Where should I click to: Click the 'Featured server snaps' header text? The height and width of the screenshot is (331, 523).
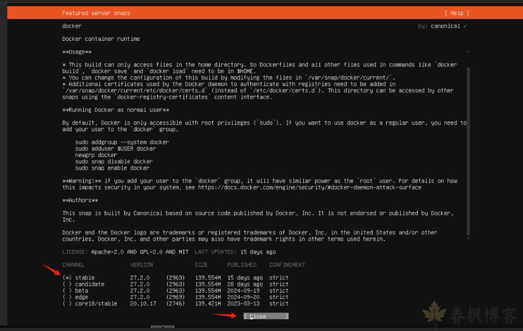coord(96,13)
